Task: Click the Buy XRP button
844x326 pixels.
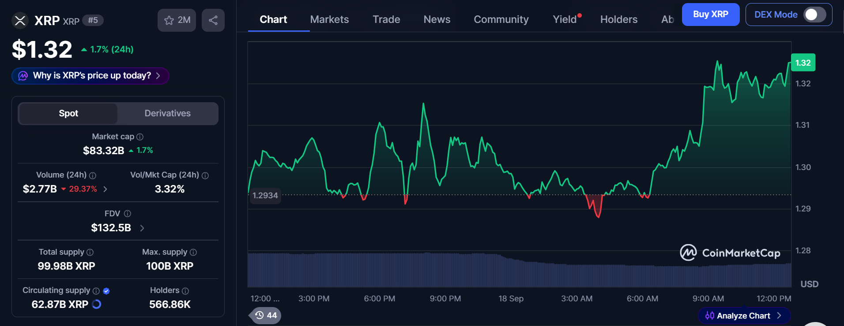Action: coord(711,15)
